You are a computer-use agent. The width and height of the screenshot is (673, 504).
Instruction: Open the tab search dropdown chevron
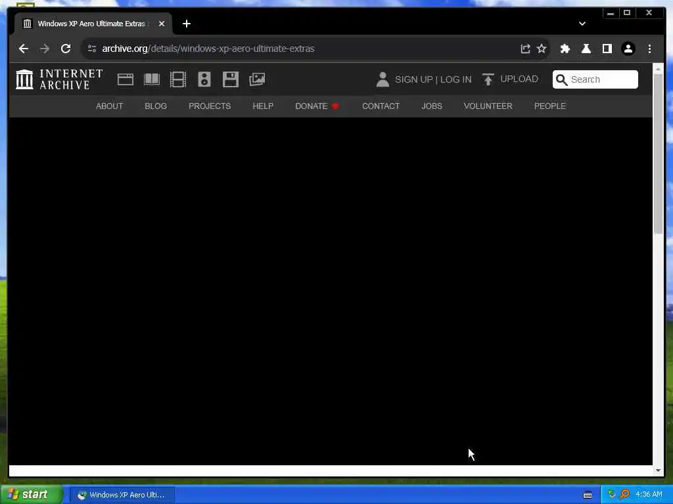(x=582, y=24)
